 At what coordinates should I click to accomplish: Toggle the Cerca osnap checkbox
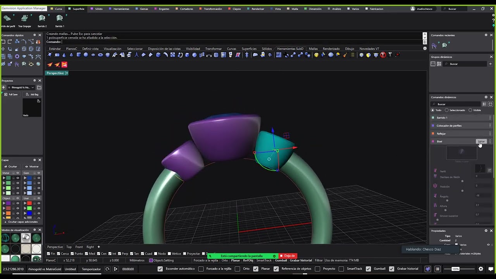[58, 254]
